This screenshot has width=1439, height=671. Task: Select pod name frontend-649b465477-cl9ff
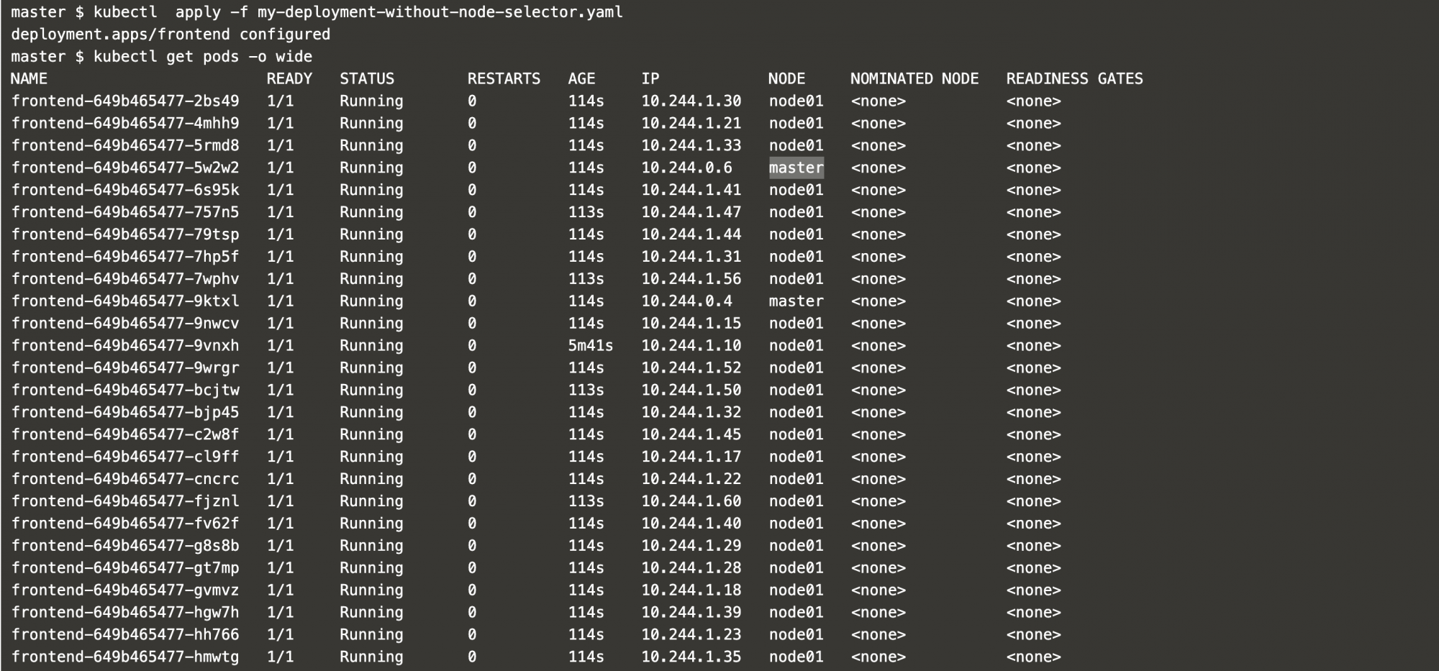(x=125, y=457)
